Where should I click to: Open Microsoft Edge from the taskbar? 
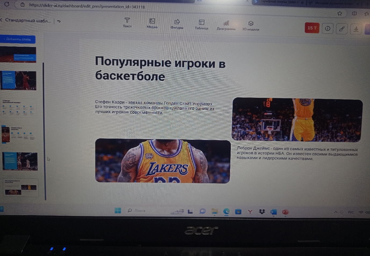point(226,212)
